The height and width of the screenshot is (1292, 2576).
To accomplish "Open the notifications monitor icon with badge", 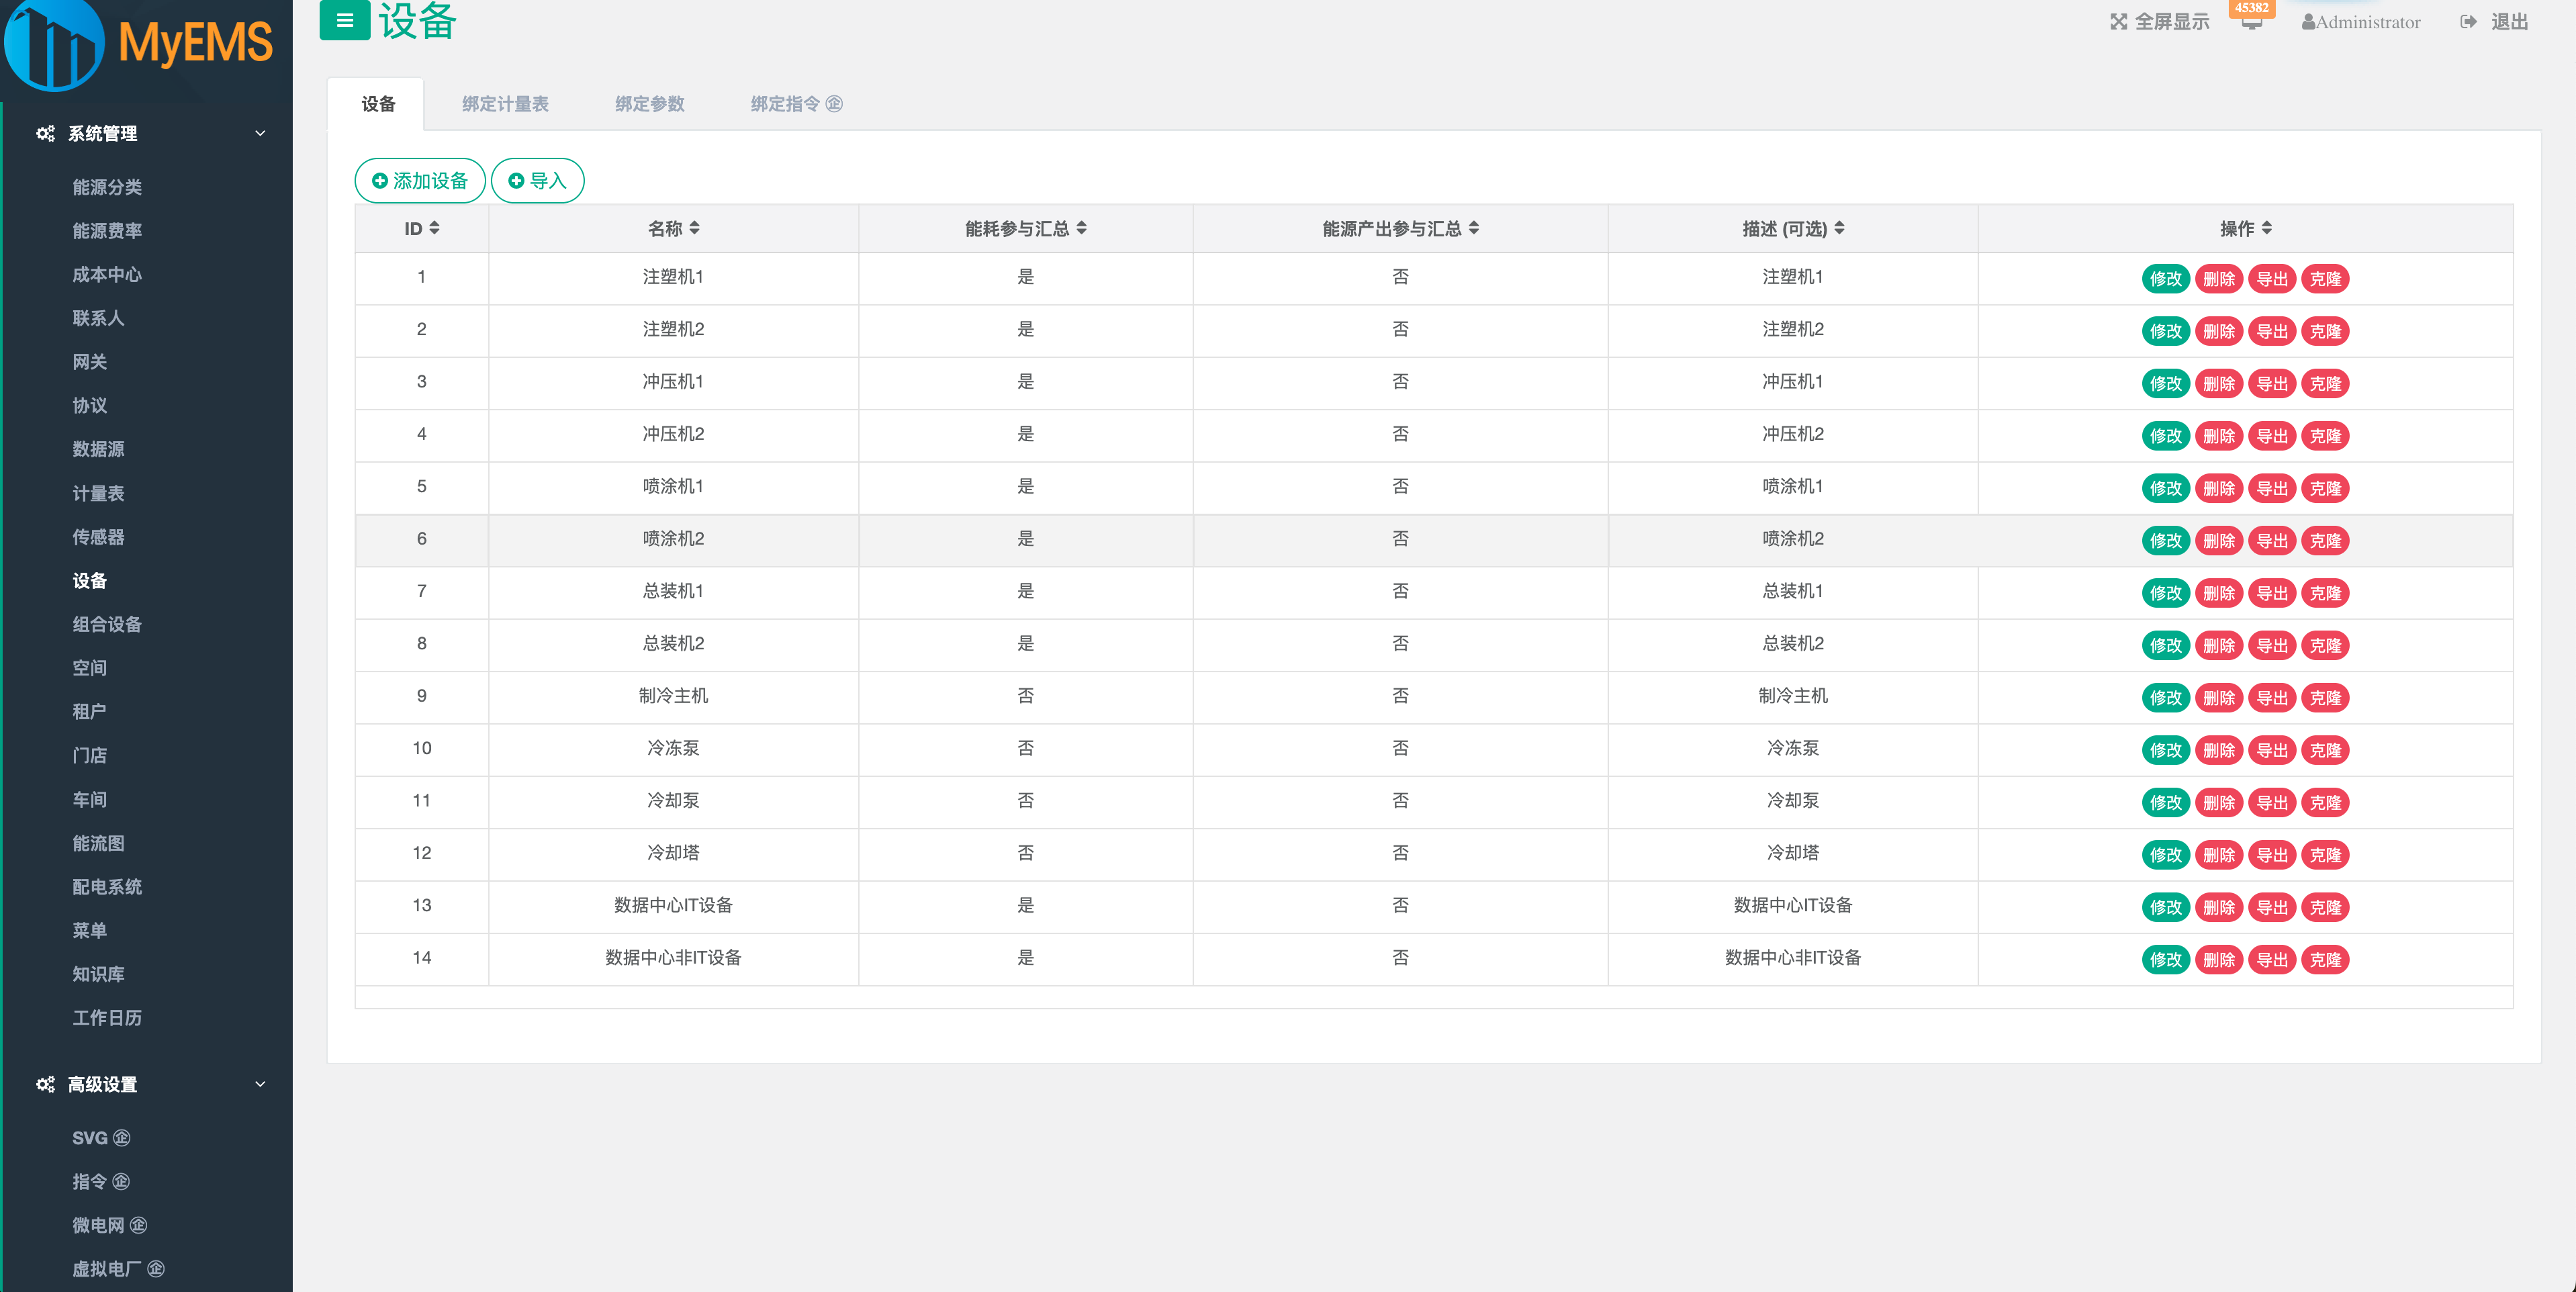I will 2251,21.
